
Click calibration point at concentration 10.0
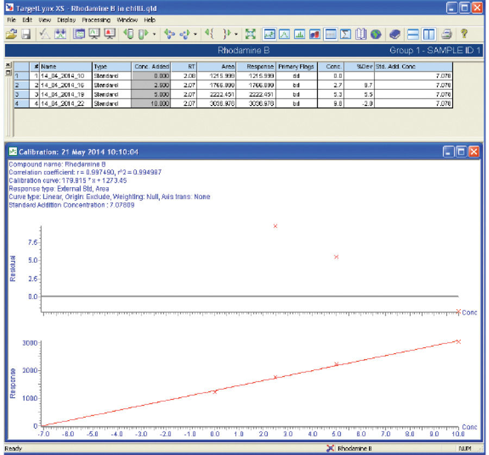pos(458,342)
